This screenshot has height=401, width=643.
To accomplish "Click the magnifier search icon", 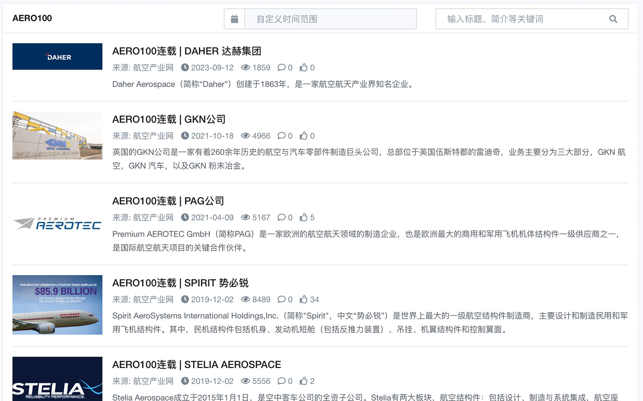I will 613,19.
